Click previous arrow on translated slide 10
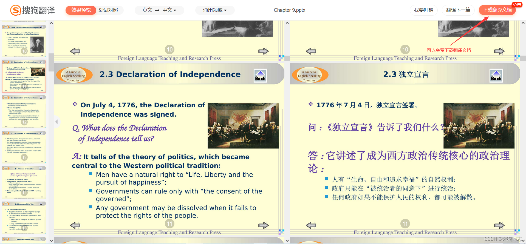Screen dimensions: 526x244 point(311,51)
